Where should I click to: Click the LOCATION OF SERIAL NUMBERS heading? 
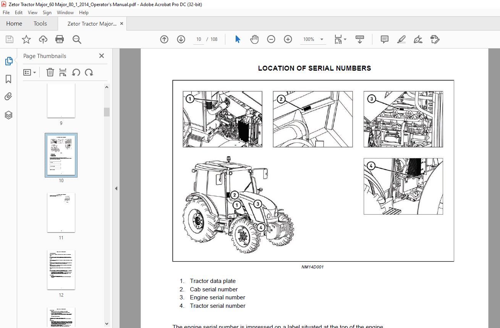click(x=314, y=69)
